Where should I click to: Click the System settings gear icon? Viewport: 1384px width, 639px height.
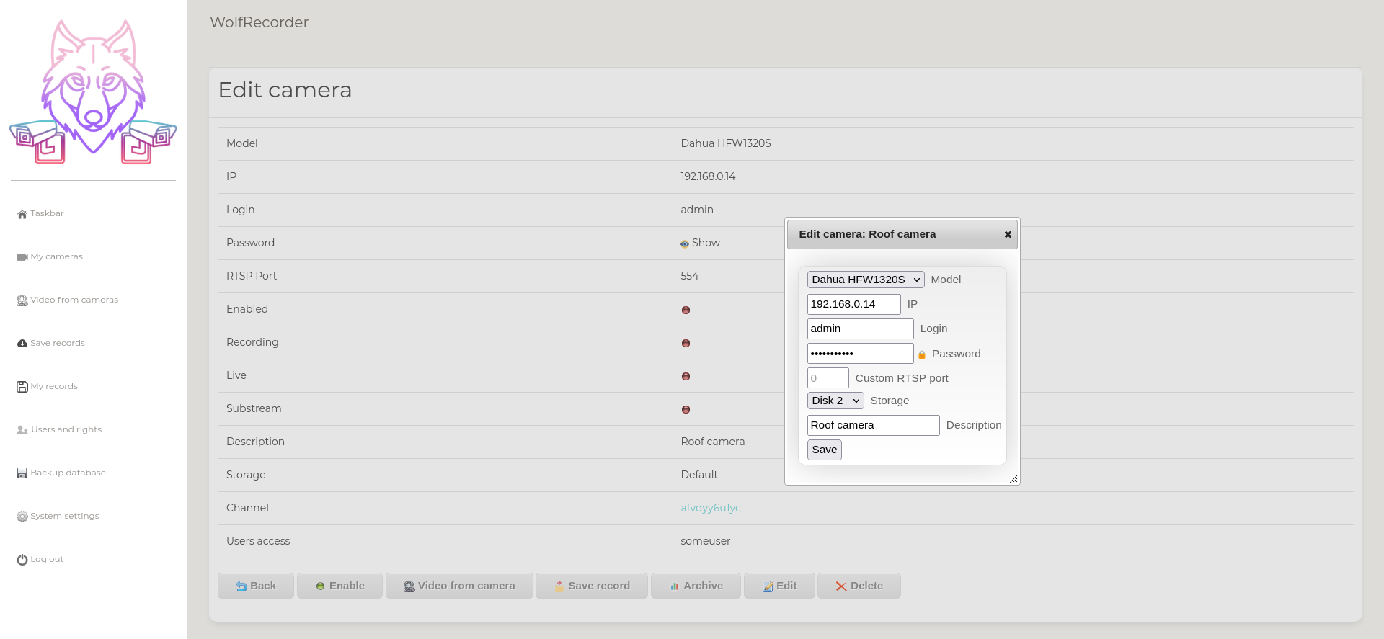(x=22, y=517)
